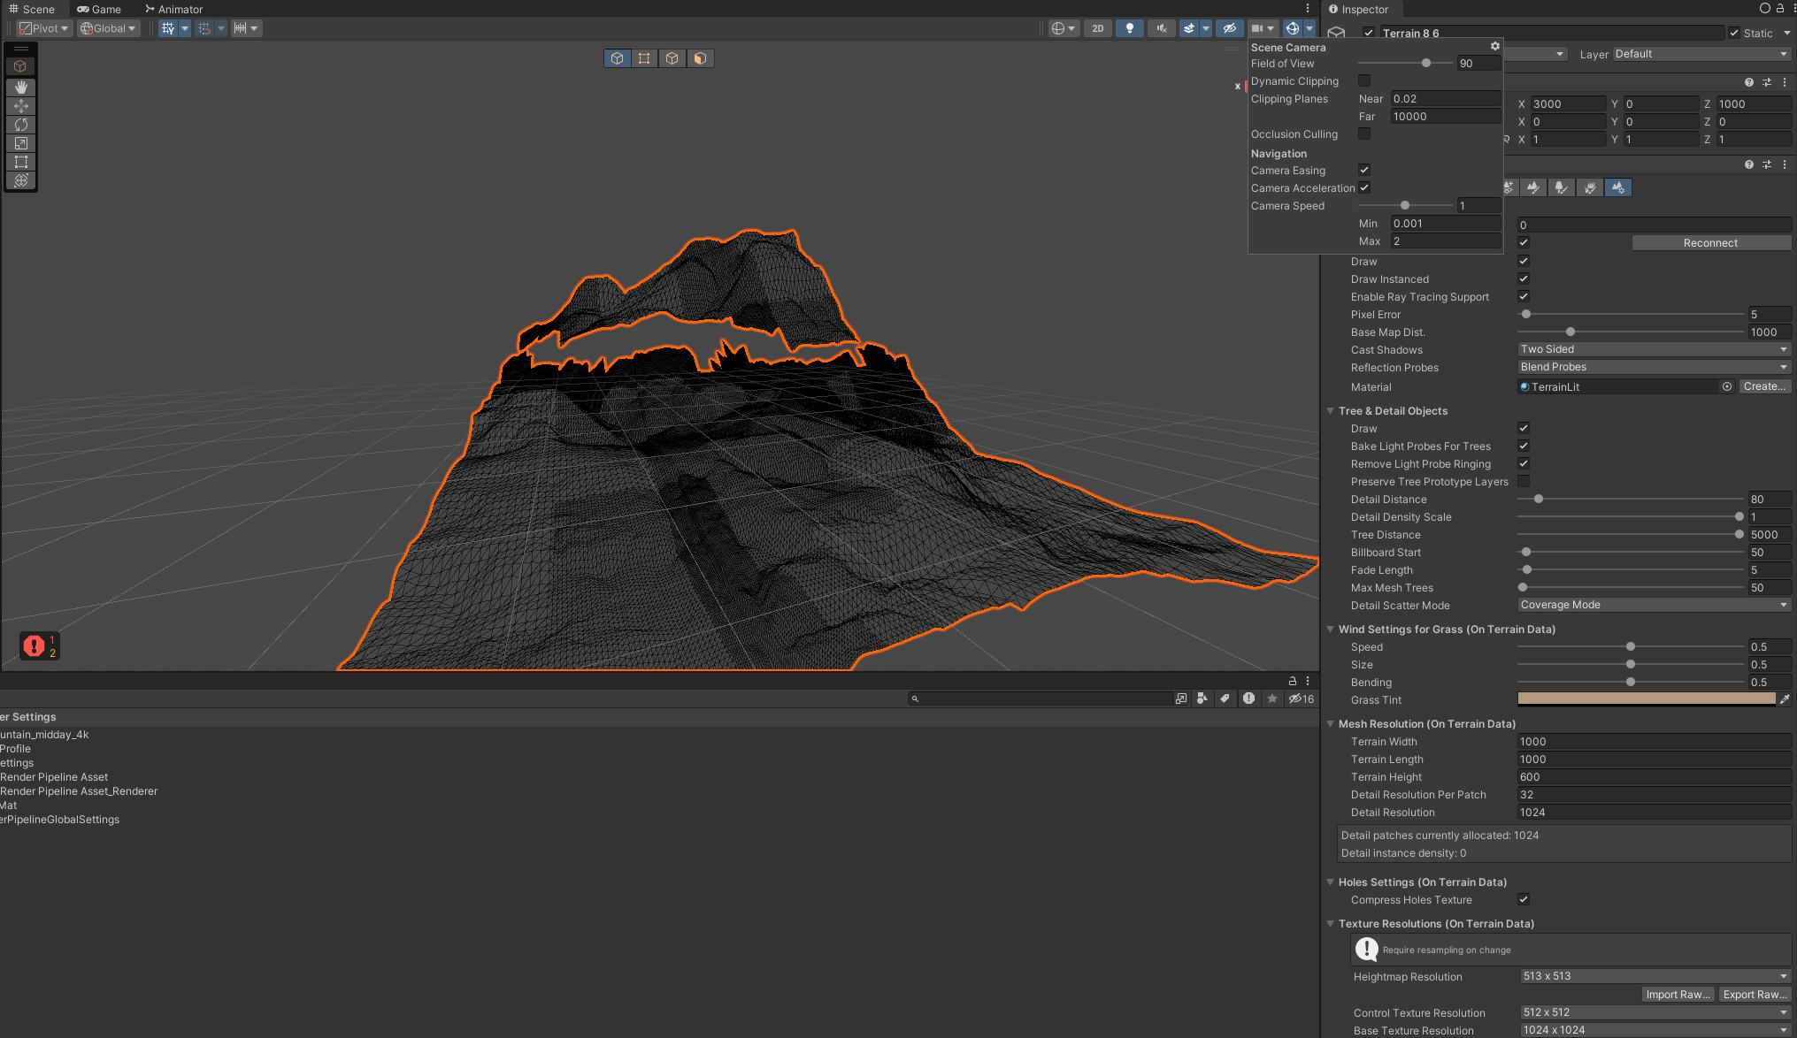
Task: Enable Dynamic Clipping in Scene Camera settings
Action: click(x=1364, y=80)
